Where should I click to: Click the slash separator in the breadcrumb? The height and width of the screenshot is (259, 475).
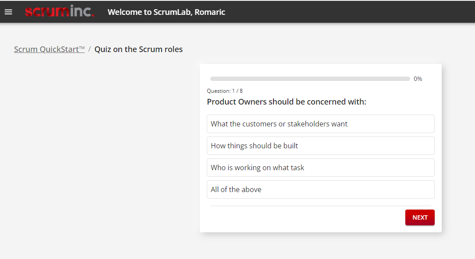click(89, 49)
